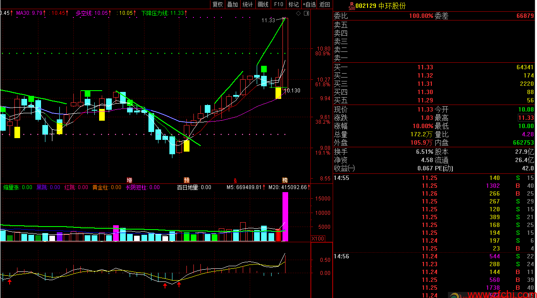The height and width of the screenshot is (298, 537).
Task: Select the 下降压力线: 11.33 indicator label
Action: 164,13
